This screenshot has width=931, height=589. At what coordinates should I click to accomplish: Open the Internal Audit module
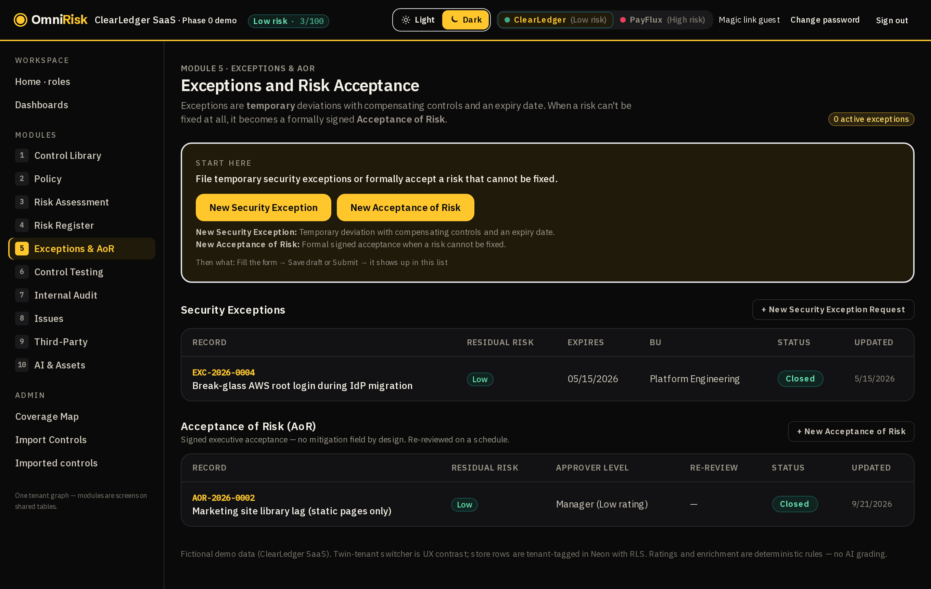click(x=82, y=295)
